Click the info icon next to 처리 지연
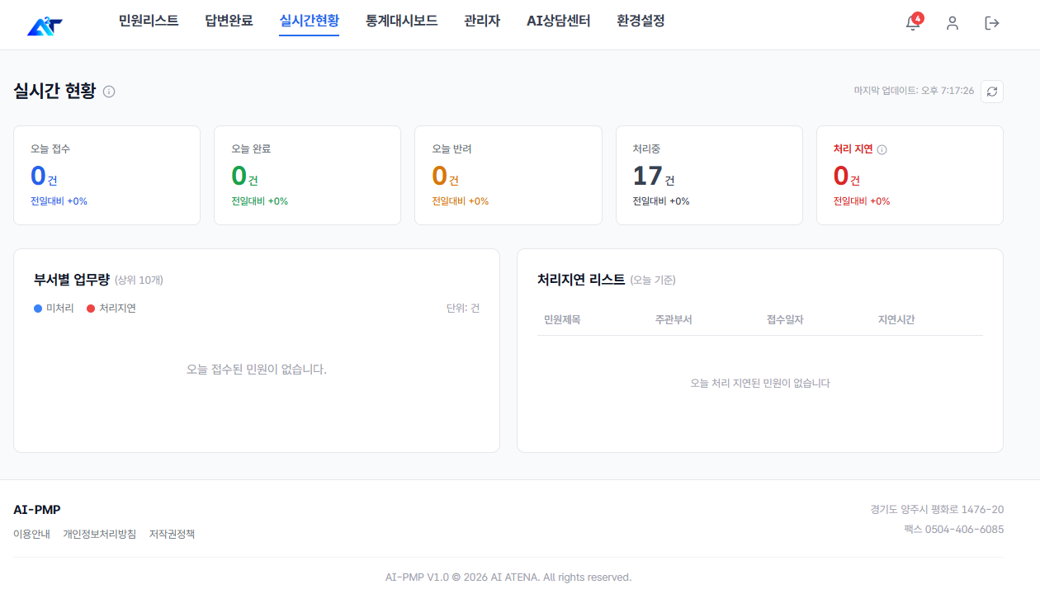Viewport: 1040px width, 594px height. 882,149
